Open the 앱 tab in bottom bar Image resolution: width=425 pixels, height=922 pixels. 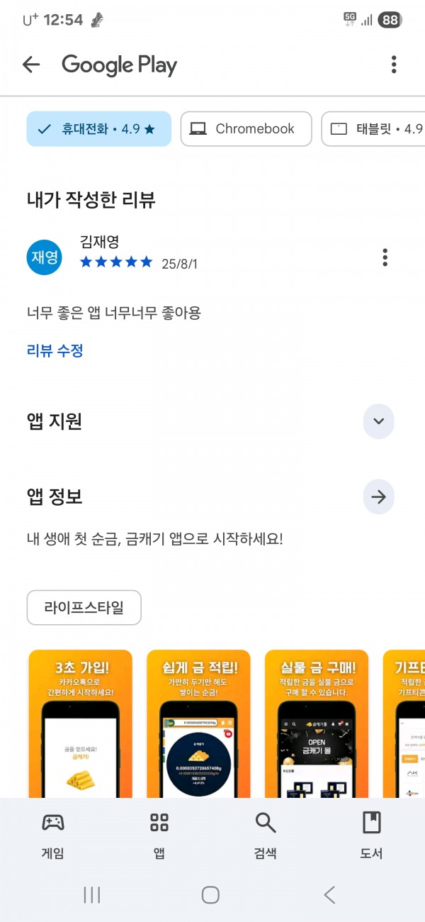[x=159, y=835]
